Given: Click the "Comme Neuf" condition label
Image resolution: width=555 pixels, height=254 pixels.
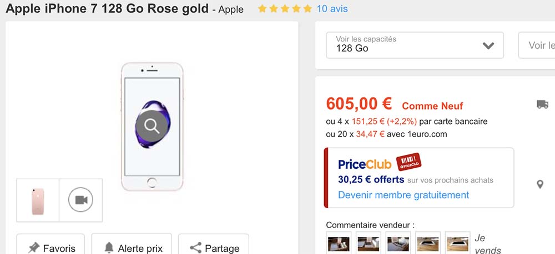Looking at the screenshot, I should [432, 106].
